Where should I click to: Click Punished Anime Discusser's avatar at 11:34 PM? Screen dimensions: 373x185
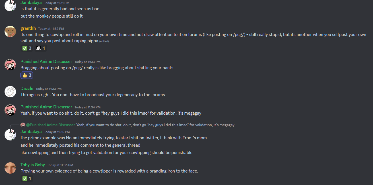(x=10, y=110)
